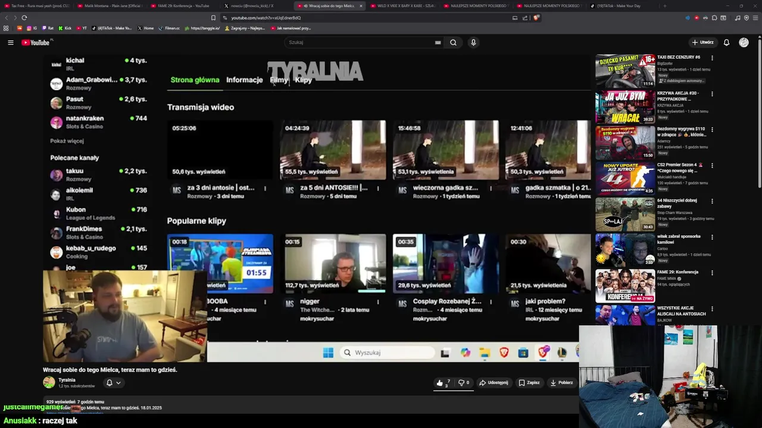This screenshot has width=762, height=428.
Task: Click the Kubon recommended channel in video
Action: [98, 213]
